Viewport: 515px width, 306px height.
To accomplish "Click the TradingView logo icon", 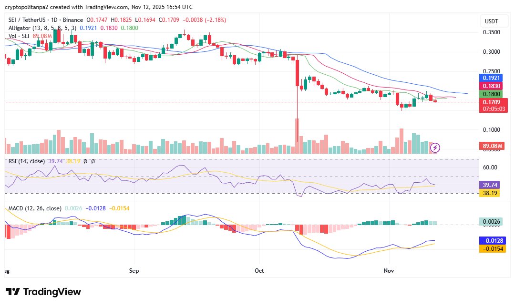I will tap(13, 292).
